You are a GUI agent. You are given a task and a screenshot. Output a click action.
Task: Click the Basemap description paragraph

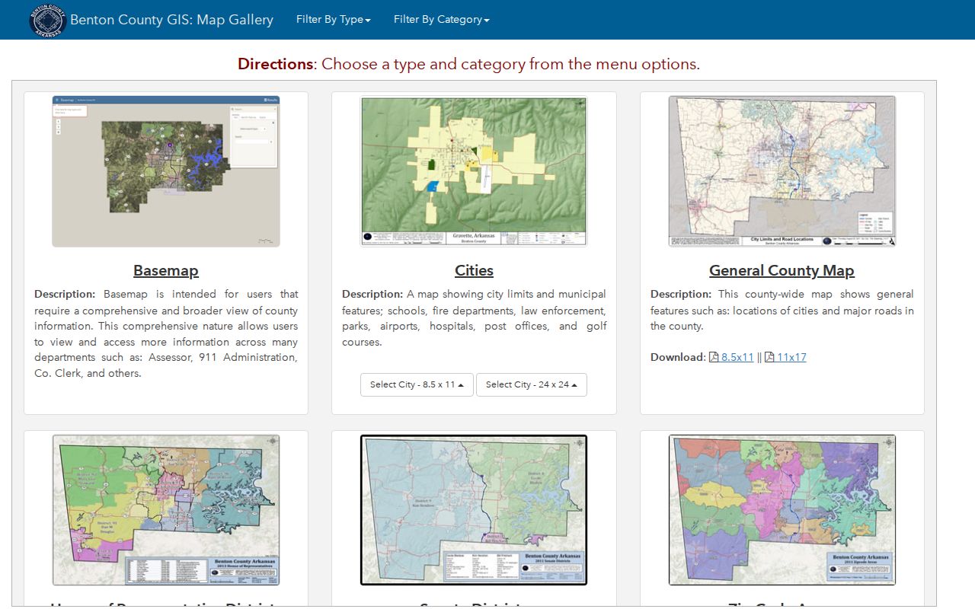coord(166,333)
